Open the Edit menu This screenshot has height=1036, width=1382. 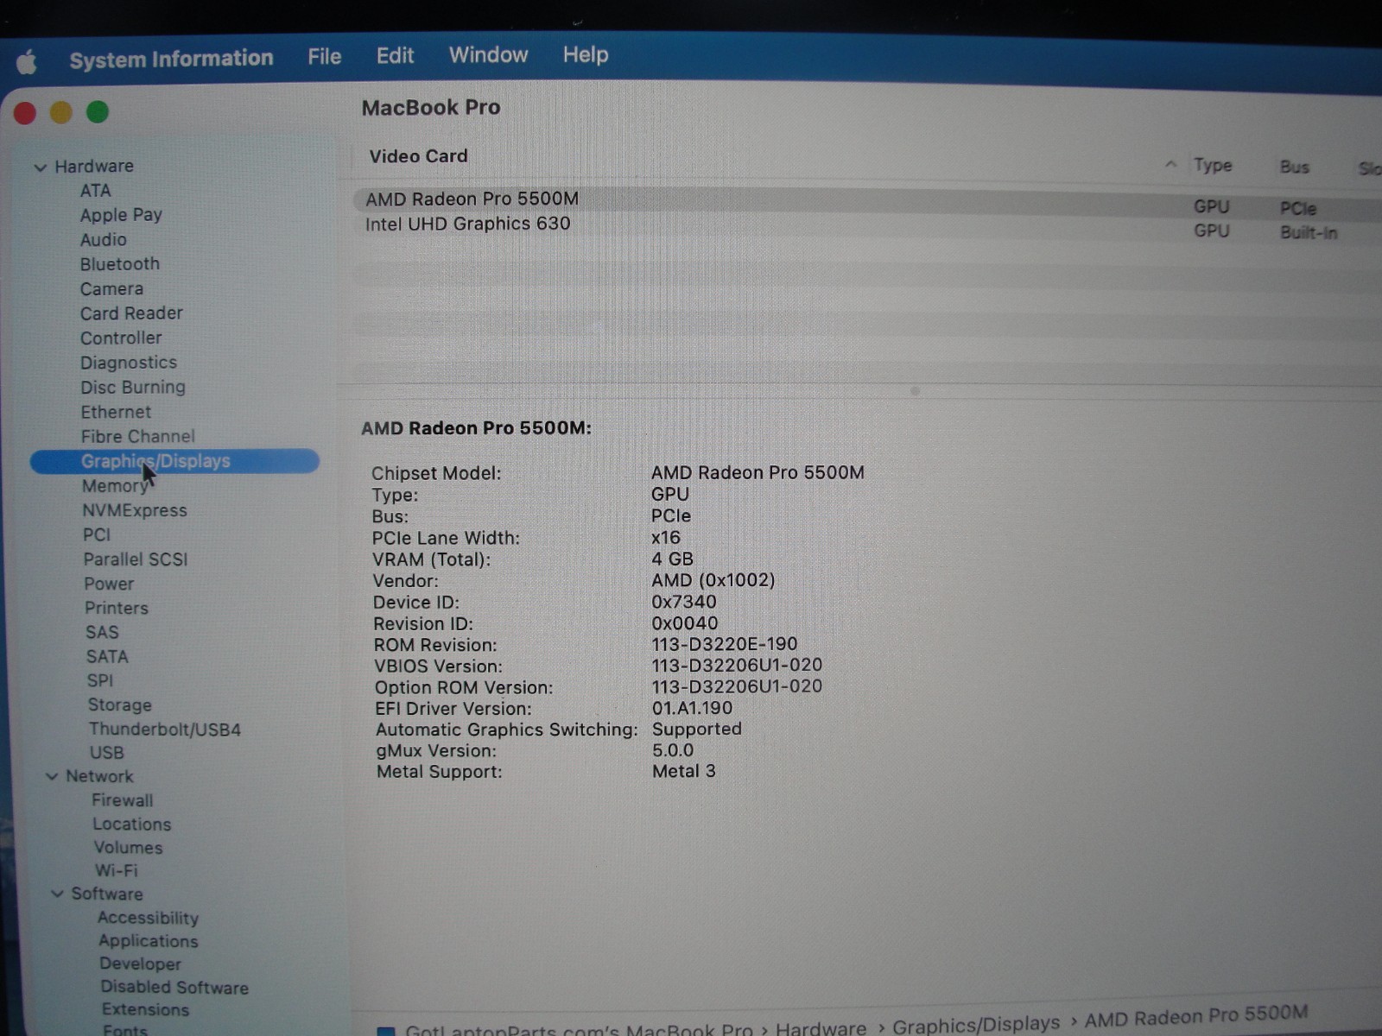(x=395, y=56)
